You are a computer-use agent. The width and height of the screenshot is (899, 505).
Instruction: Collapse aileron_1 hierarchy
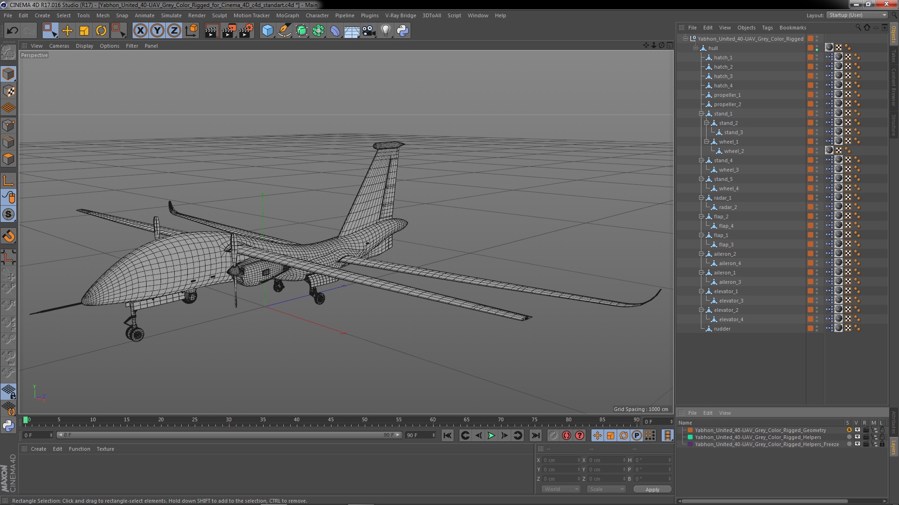[701, 273]
